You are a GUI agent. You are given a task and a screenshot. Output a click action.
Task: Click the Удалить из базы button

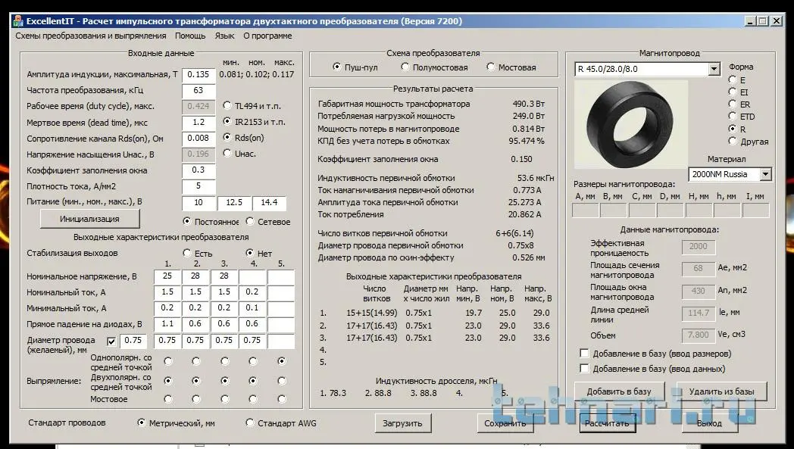tap(721, 391)
